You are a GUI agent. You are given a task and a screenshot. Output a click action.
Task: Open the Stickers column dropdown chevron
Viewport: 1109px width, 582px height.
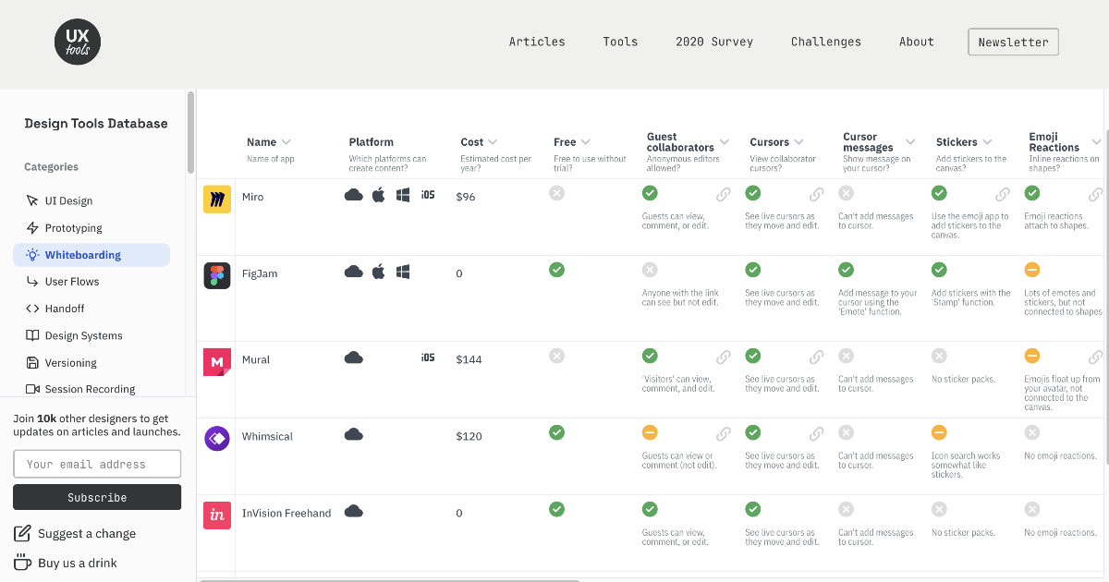click(987, 142)
